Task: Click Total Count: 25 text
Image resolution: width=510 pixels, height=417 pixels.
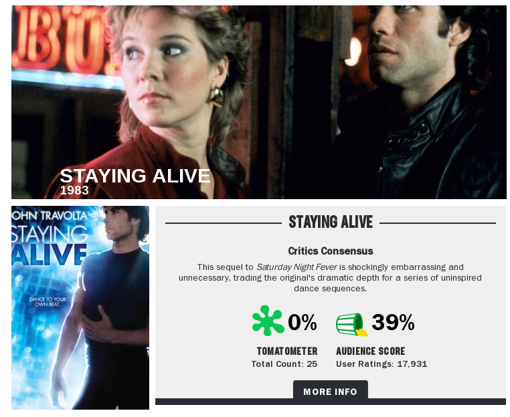Action: [x=284, y=364]
